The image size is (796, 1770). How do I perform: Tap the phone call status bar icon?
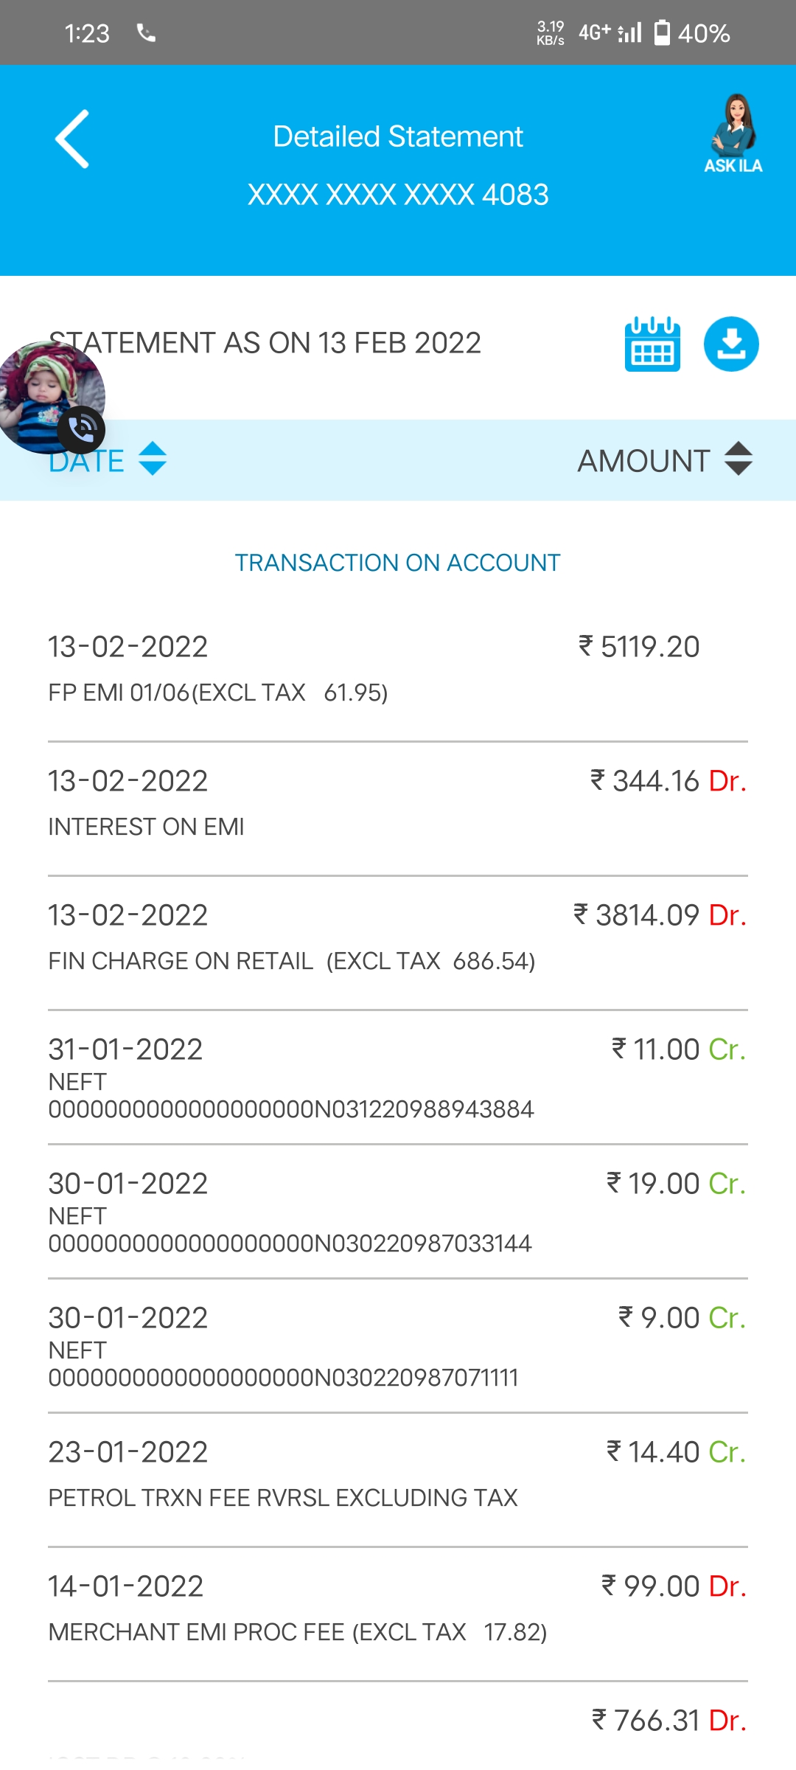point(146,33)
